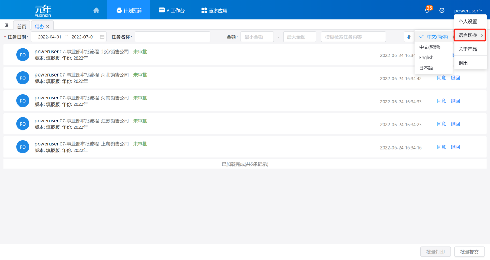Viewport: 490px width, 260px height.
Task: Click the home icon in top navigation
Action: click(96, 11)
